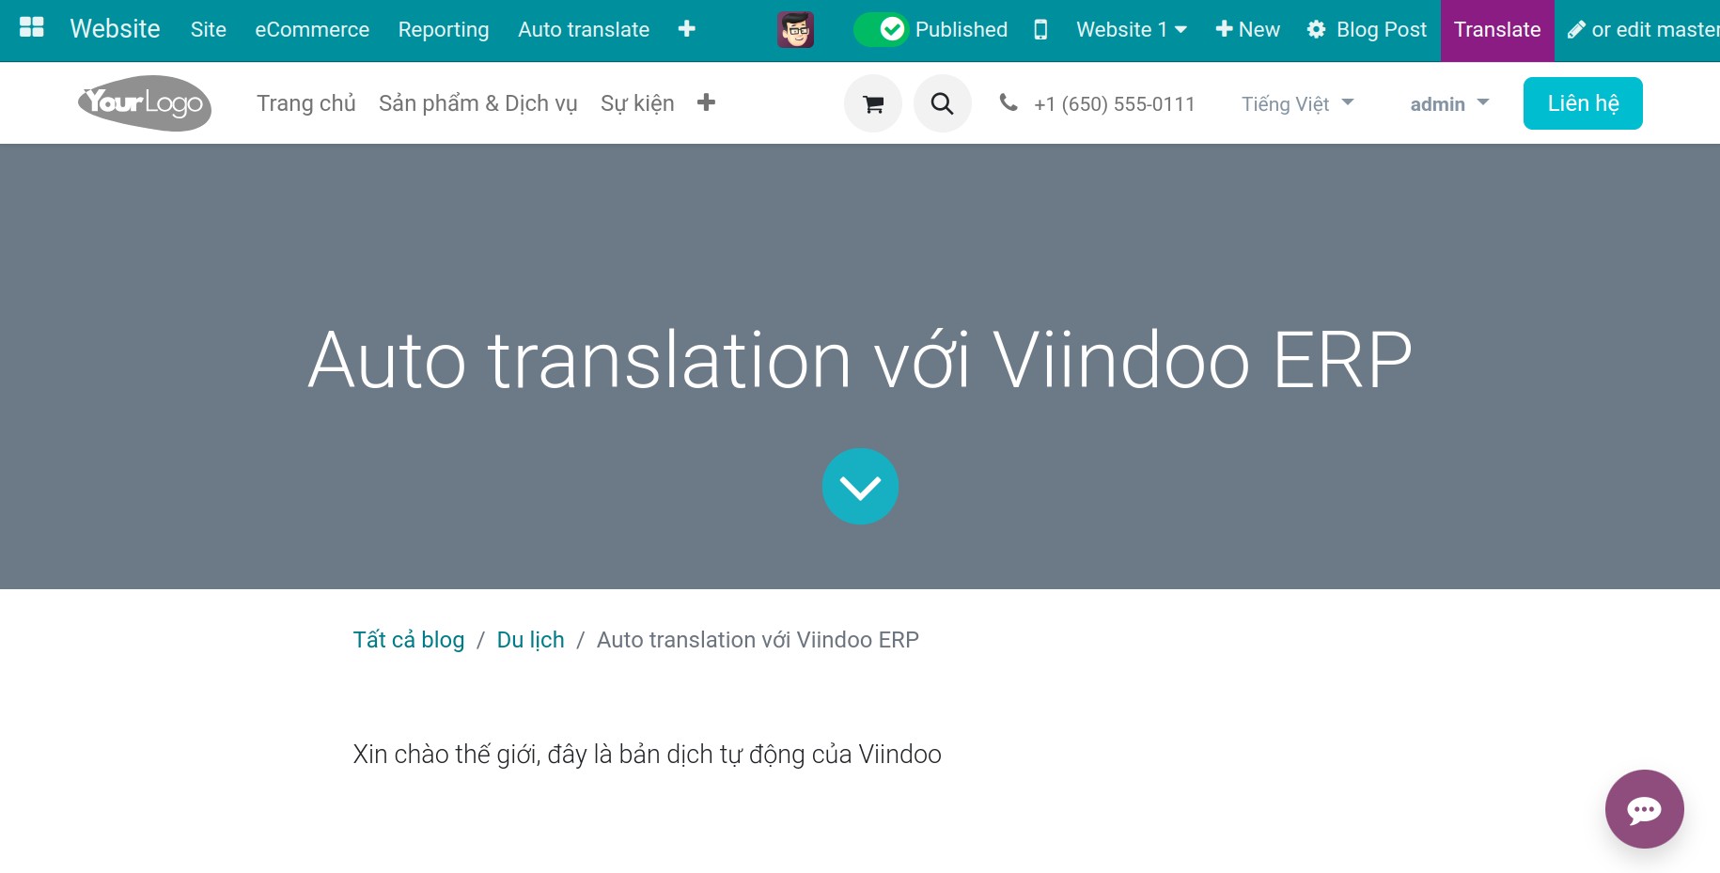Open the user avatar icon

point(795,30)
